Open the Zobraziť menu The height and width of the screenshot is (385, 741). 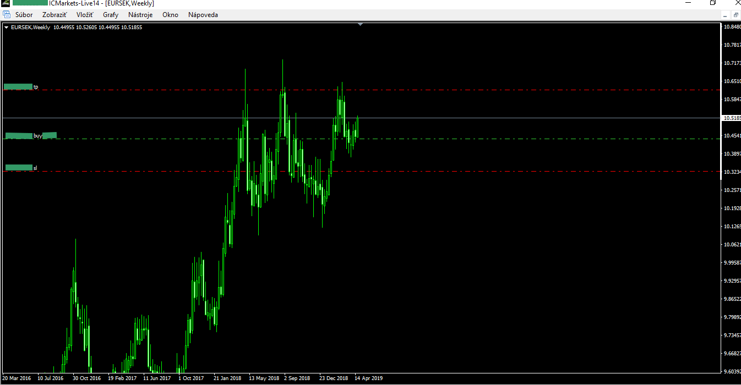[55, 15]
